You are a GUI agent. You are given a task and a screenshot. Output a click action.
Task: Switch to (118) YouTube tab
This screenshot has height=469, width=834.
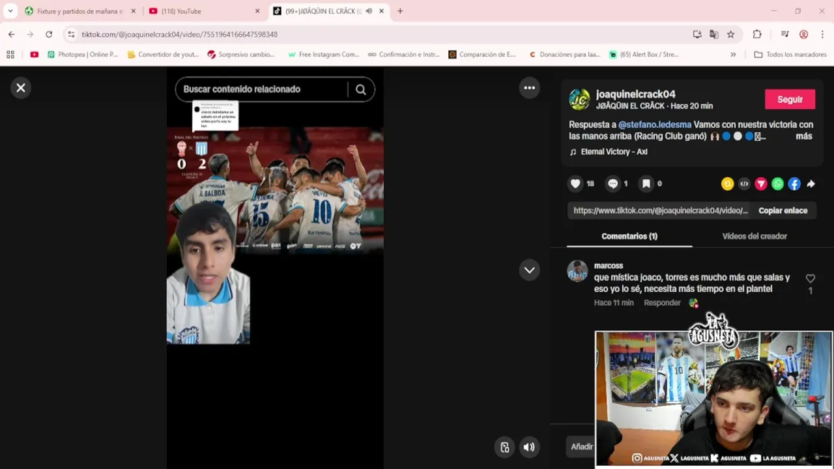[203, 11]
